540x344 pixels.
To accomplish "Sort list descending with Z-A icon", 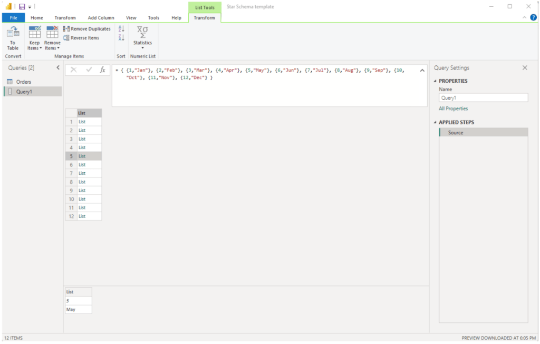I will coord(121,37).
